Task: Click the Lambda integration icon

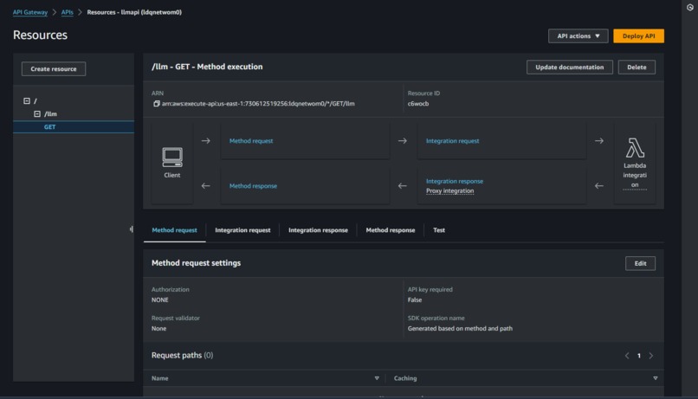Action: [x=635, y=148]
